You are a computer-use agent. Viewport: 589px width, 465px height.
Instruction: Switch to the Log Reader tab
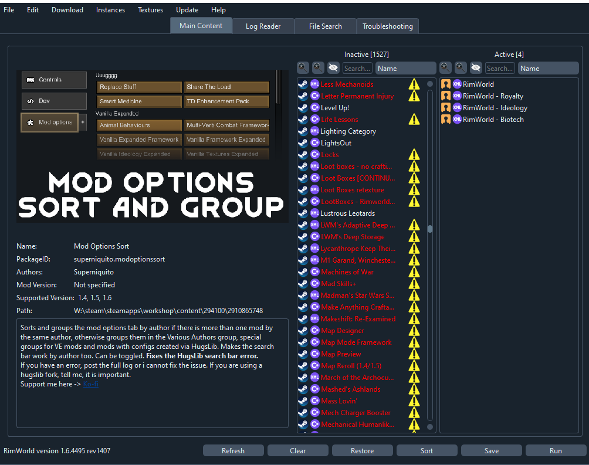coord(263,26)
